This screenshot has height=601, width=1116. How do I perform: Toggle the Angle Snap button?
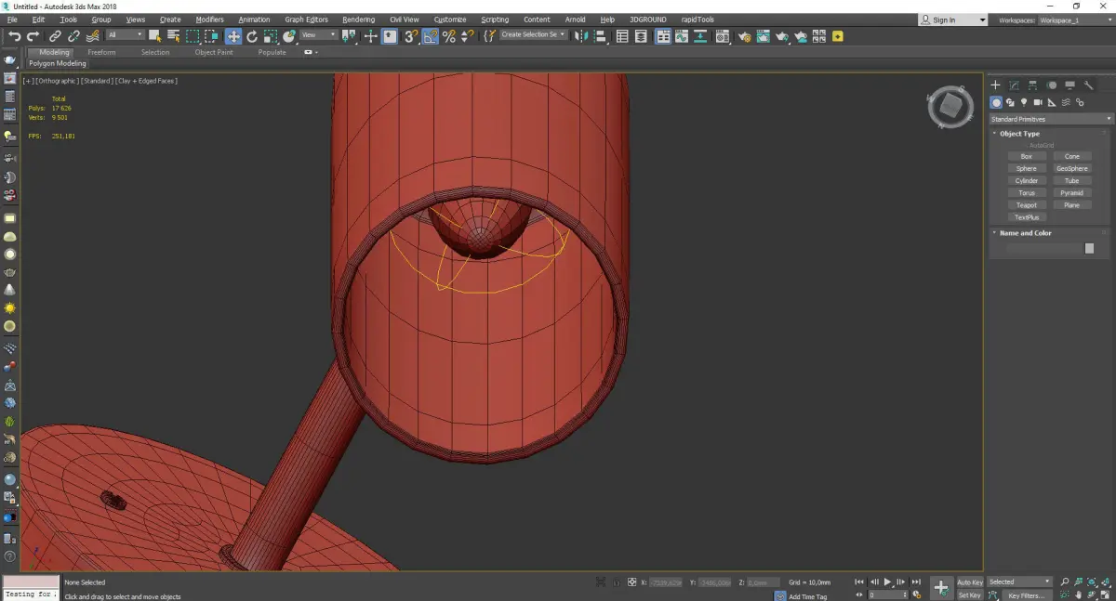tap(431, 36)
